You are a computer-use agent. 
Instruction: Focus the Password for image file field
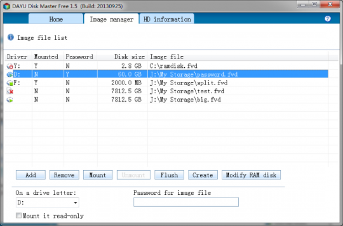coord(186,202)
